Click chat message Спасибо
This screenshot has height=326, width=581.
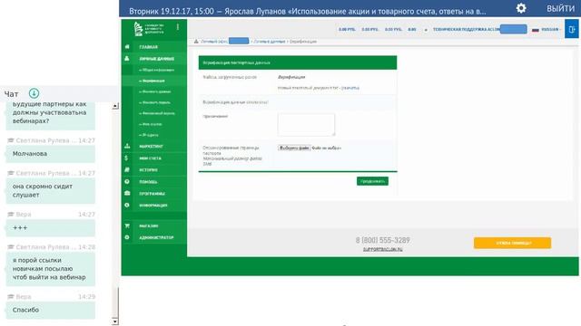click(51, 310)
